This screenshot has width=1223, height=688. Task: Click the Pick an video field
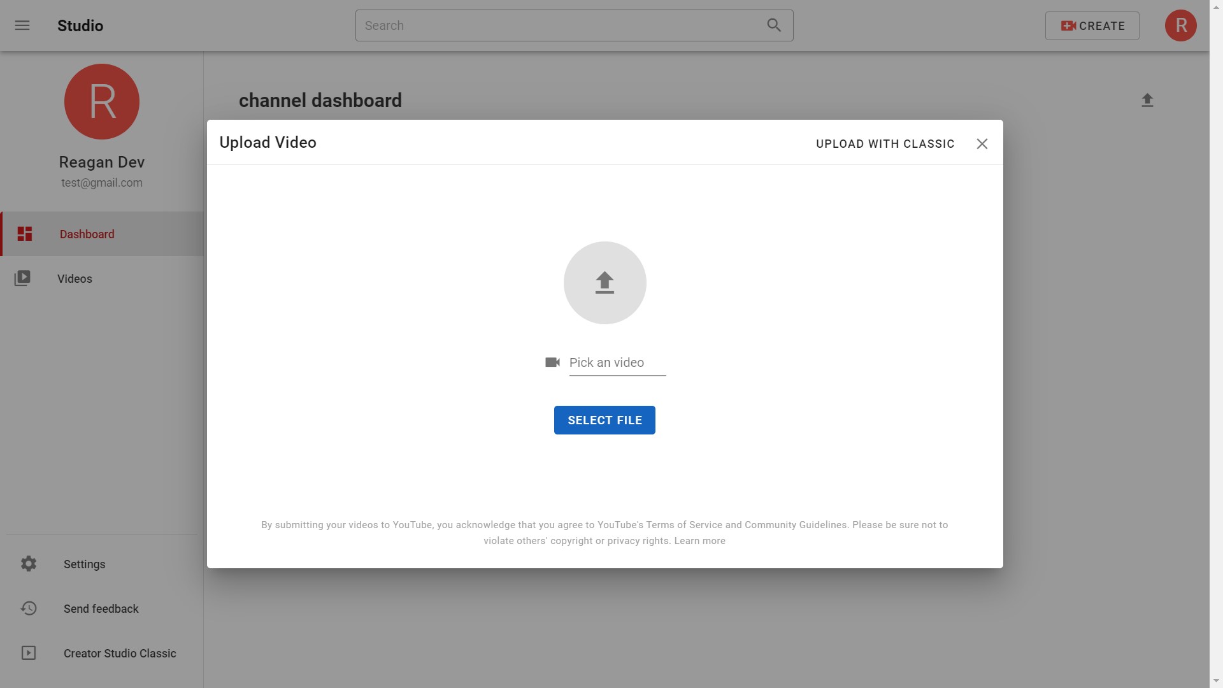[617, 363]
